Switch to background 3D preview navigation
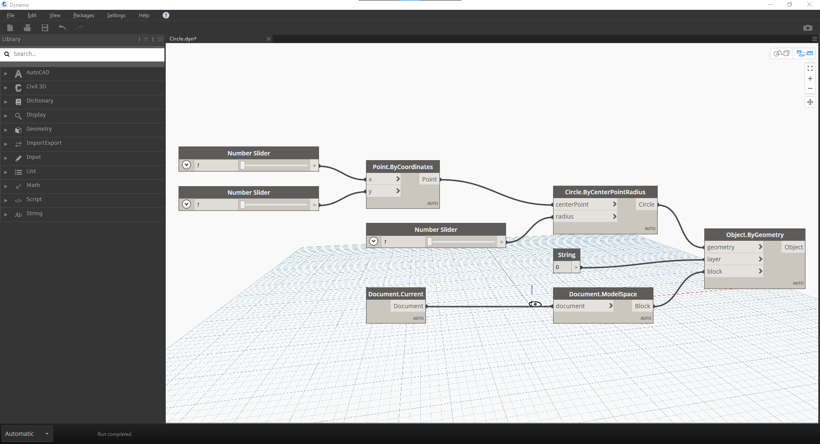This screenshot has width=820, height=444. (x=782, y=53)
